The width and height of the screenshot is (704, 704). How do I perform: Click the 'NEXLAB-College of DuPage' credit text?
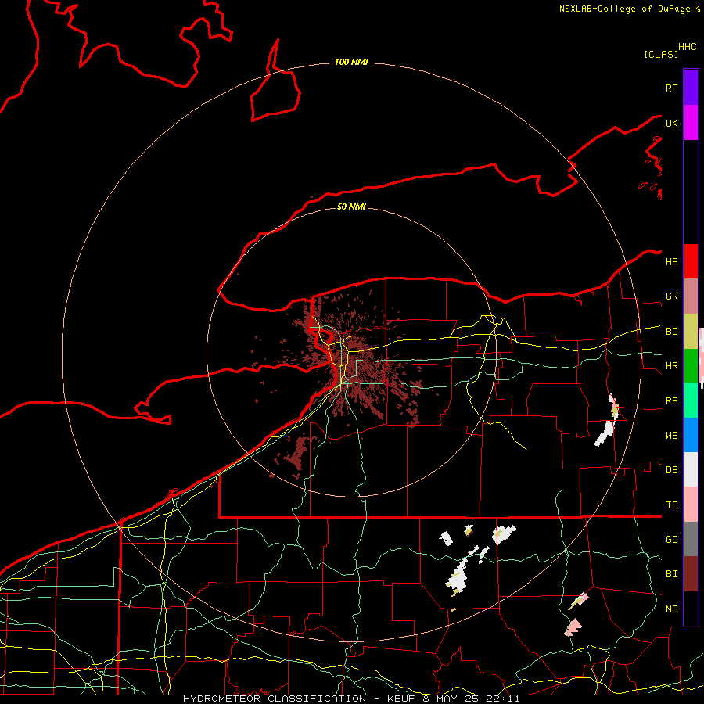click(624, 9)
